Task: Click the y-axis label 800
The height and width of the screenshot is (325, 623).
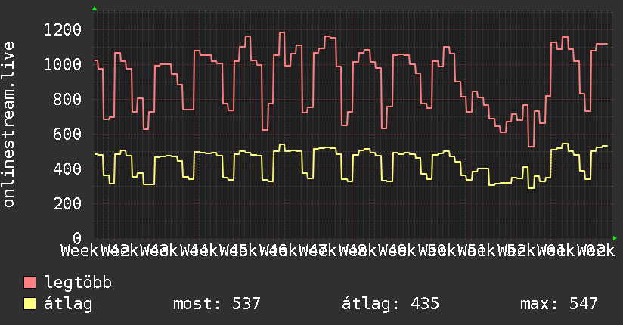Action: 67,99
